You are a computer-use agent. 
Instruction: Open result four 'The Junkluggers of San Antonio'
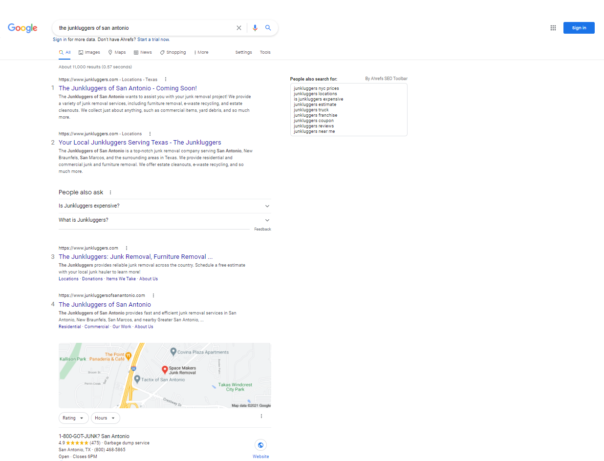click(x=105, y=305)
